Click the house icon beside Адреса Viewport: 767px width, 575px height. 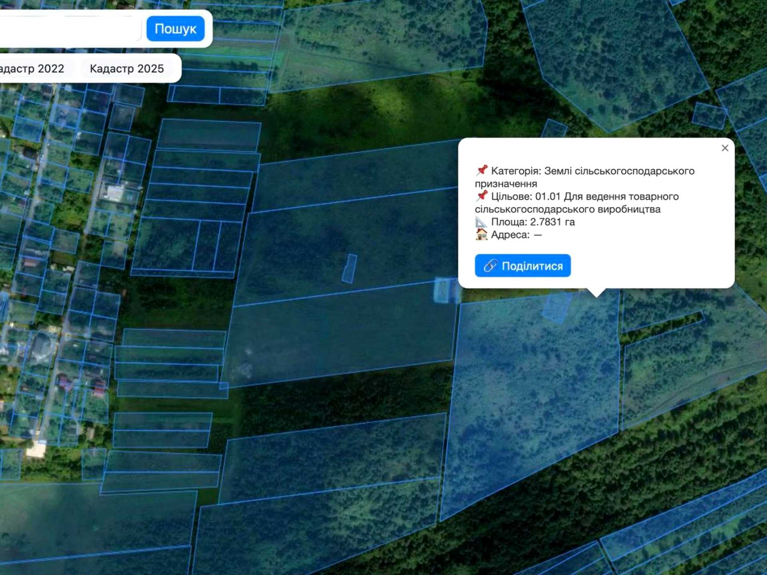(481, 234)
